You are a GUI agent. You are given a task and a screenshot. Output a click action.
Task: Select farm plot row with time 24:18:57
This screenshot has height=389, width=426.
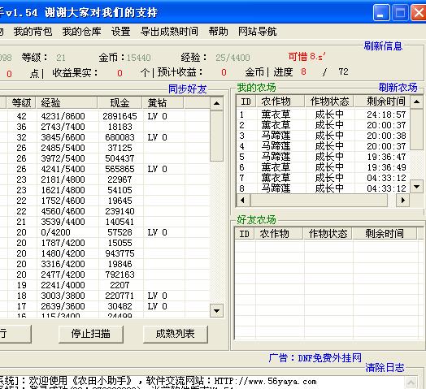323,115
